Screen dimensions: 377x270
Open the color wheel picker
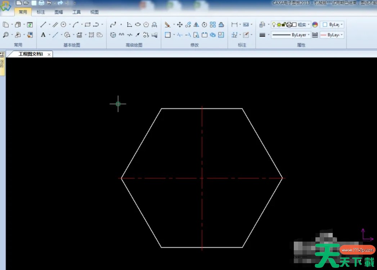315,24
